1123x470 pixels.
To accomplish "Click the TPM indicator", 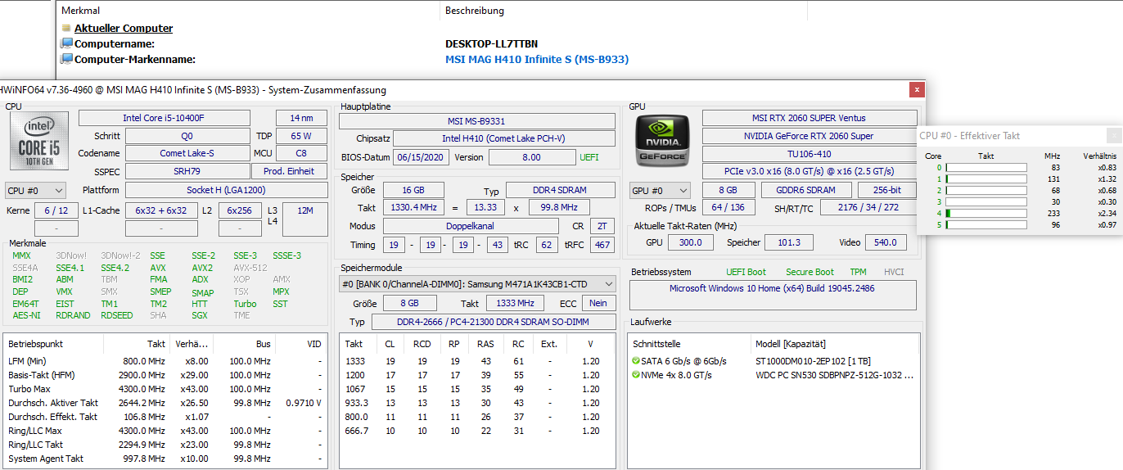I will click(x=858, y=272).
